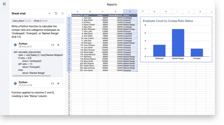
Task: Click cell with name Pail Khan
Action: click(90, 57)
